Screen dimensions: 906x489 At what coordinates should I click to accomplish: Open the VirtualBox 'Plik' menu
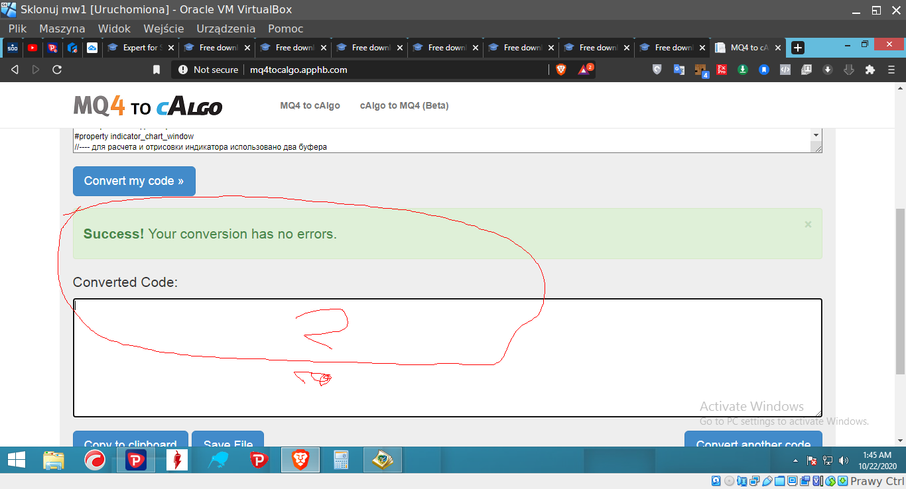17,28
